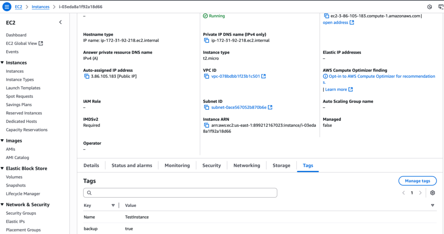Switch to the Networking tab

click(x=246, y=166)
